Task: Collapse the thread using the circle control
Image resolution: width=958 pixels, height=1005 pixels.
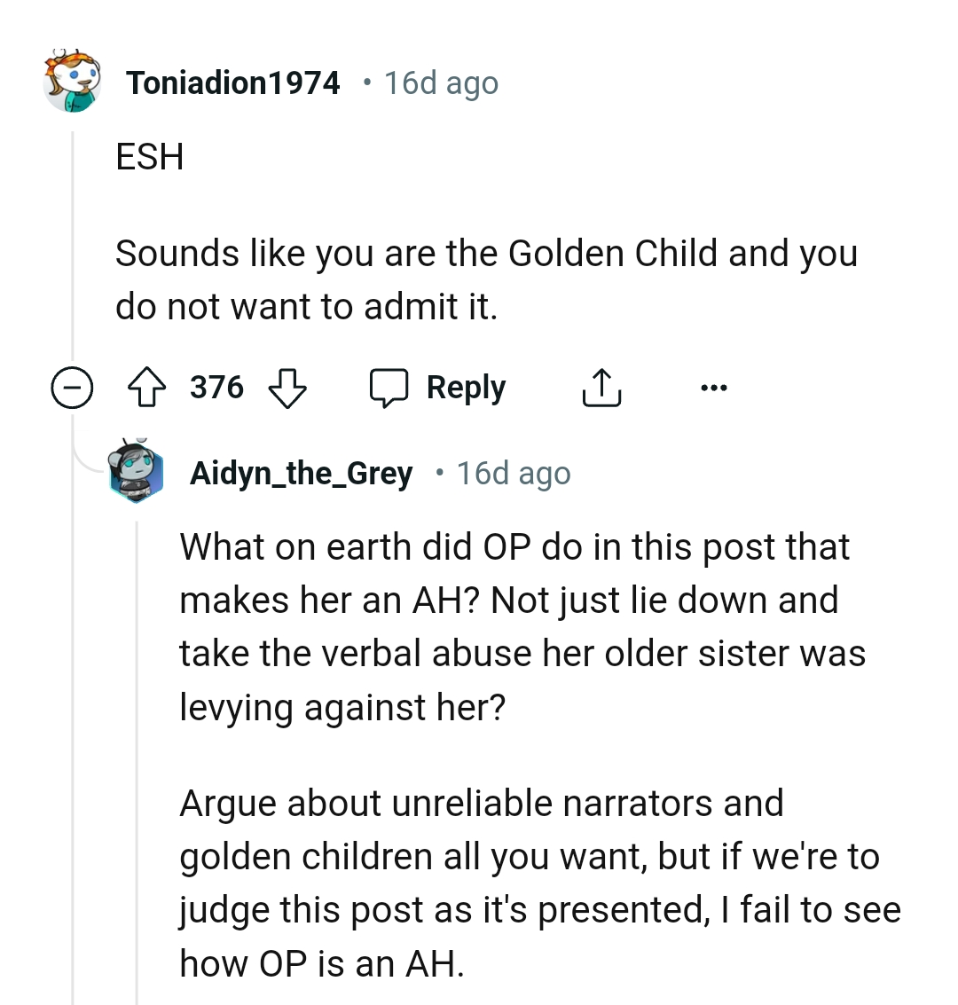Action: click(x=72, y=387)
